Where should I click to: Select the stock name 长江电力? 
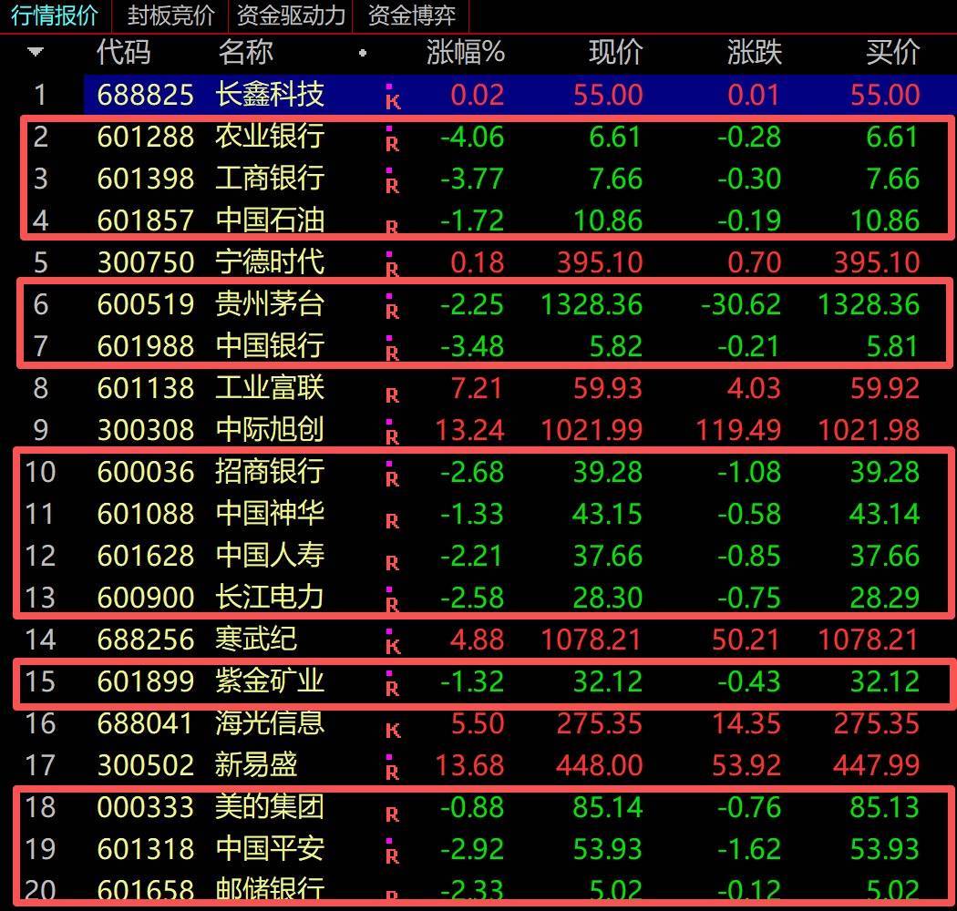pos(270,597)
